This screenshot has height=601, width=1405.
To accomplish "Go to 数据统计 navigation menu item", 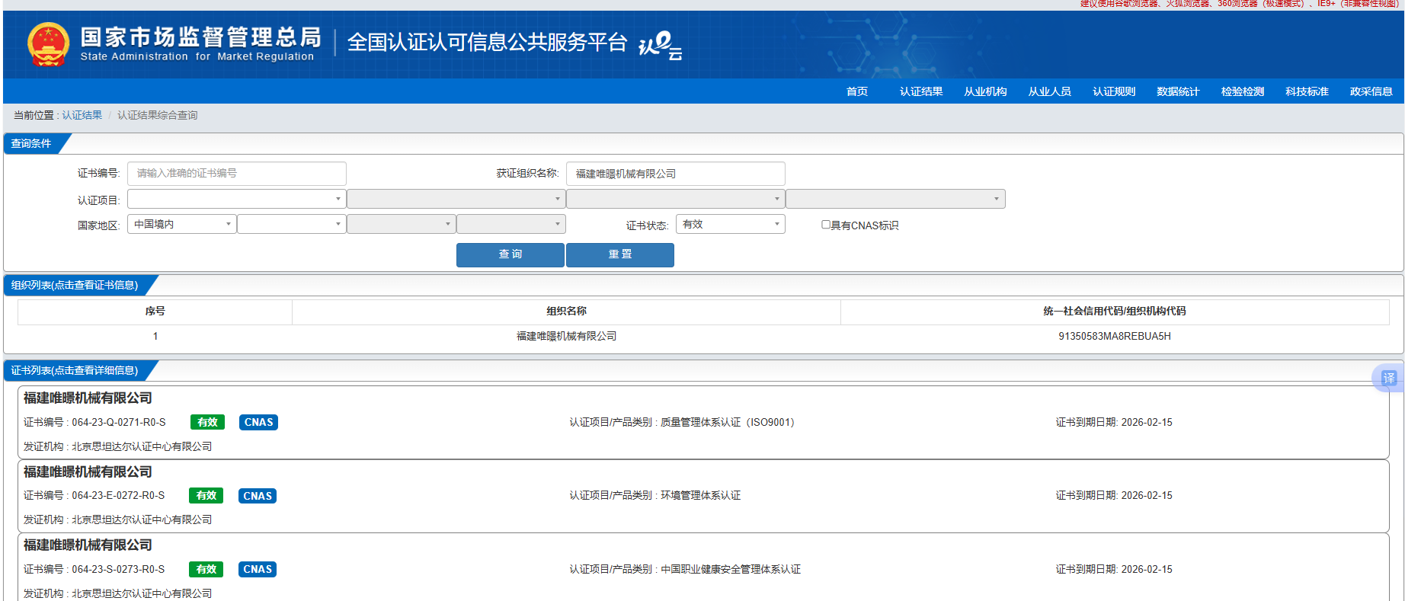I will point(1178,91).
